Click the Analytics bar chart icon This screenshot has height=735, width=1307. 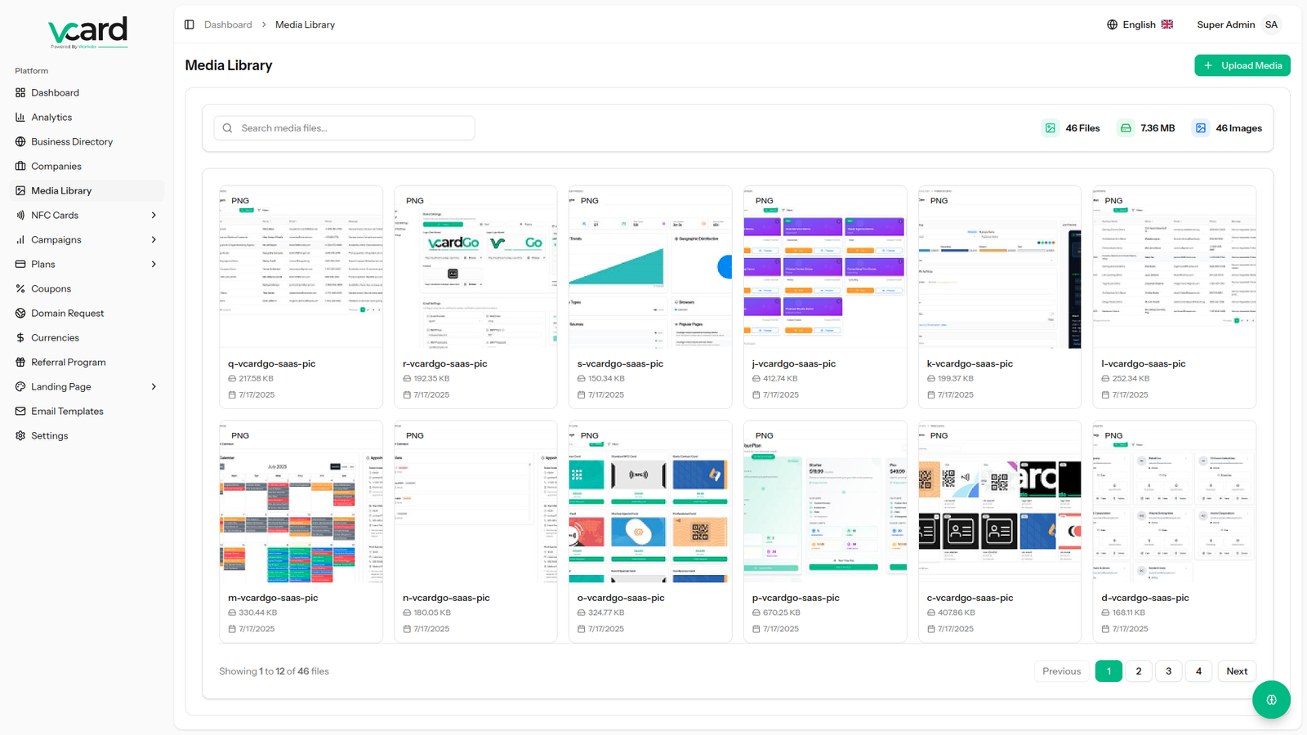(20, 118)
